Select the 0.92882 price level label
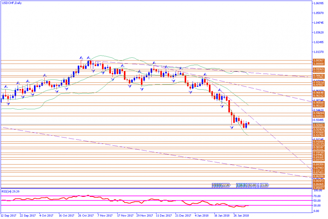Image resolution: width=328 pixels, height=219 pixels. tap(318, 125)
